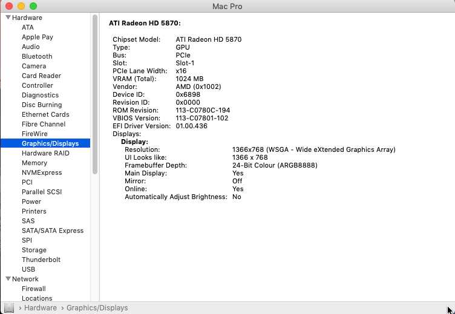
Task: Select Parallel SCSI in the sidebar
Action: click(42, 192)
